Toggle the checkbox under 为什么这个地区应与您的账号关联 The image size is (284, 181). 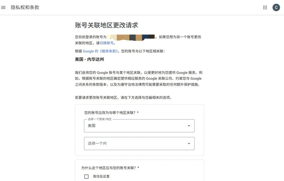pyautogui.click(x=86, y=177)
